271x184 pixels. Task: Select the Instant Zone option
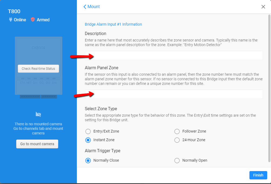[88, 140]
